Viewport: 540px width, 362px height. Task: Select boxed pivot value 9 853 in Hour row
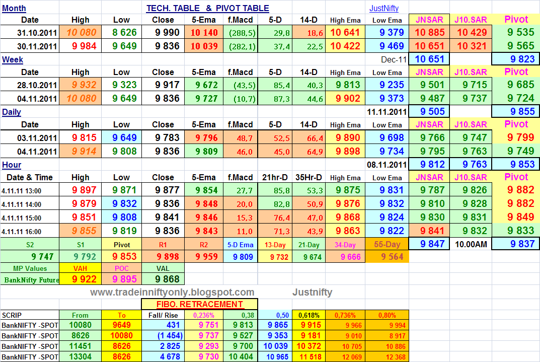(x=516, y=164)
